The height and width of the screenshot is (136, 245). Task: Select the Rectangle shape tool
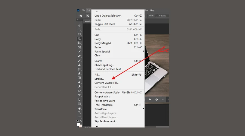pyautogui.click(x=79, y=104)
